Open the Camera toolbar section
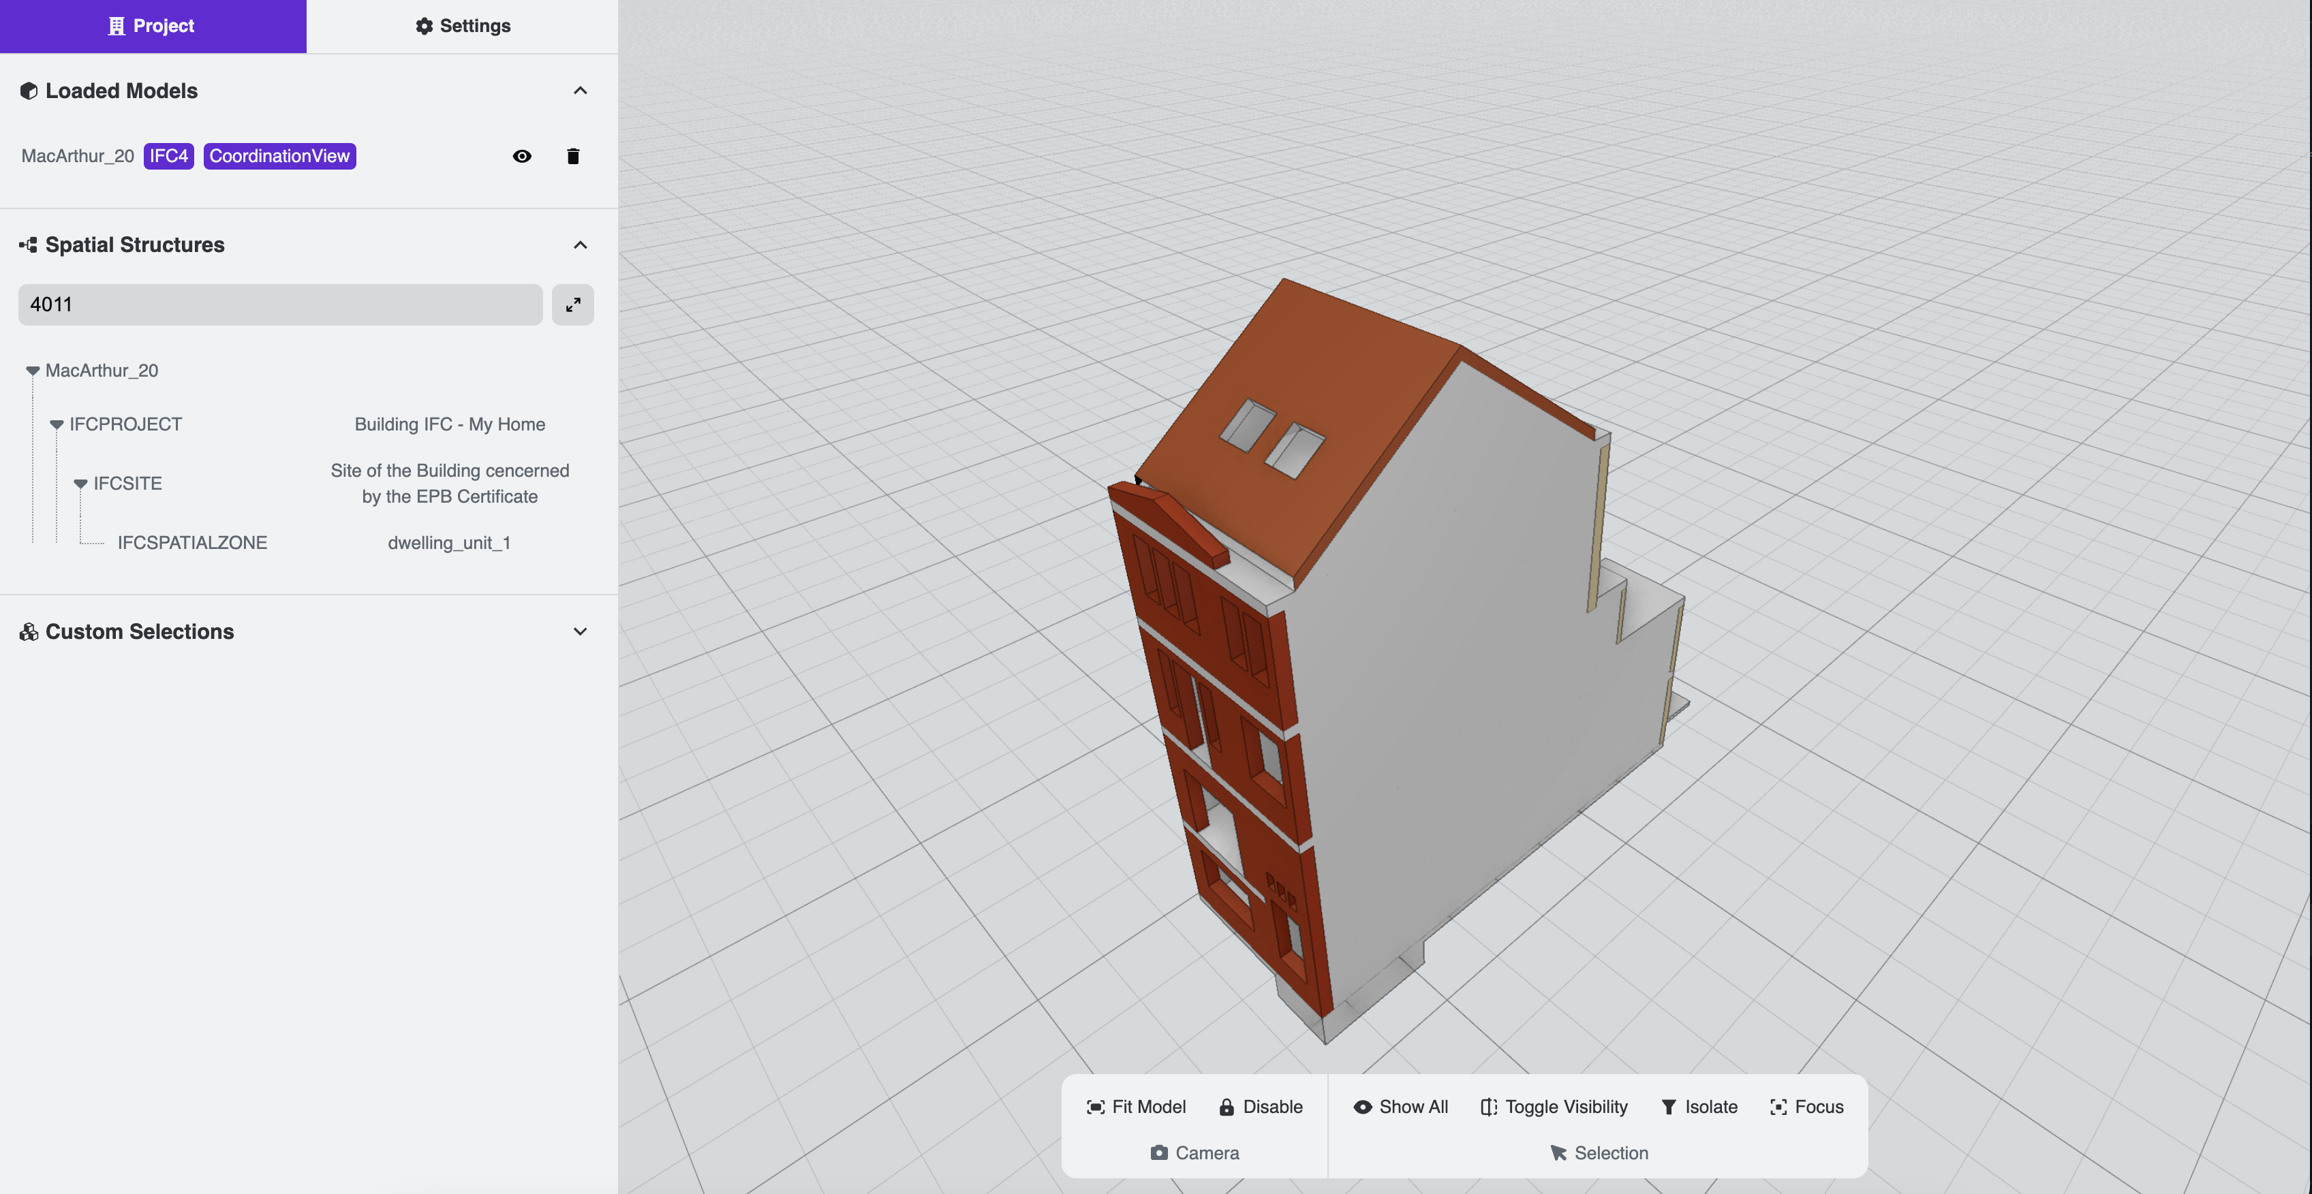The image size is (2312, 1194). pos(1194,1152)
